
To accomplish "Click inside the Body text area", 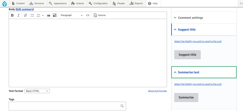I will (88, 53).
